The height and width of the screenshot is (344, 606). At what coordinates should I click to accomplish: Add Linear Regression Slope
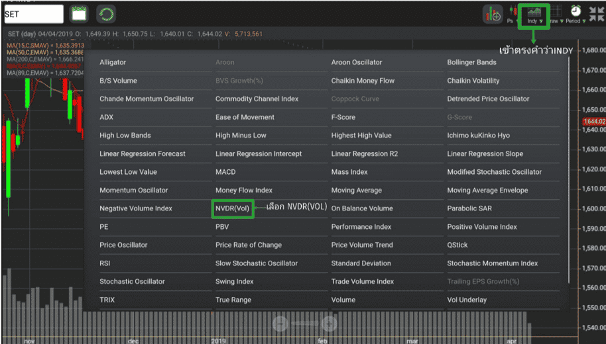(x=485, y=154)
